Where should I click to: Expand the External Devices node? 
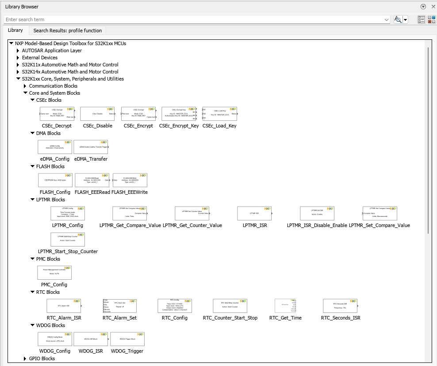coord(18,58)
